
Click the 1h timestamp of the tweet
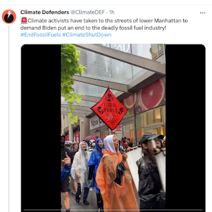click(112, 12)
